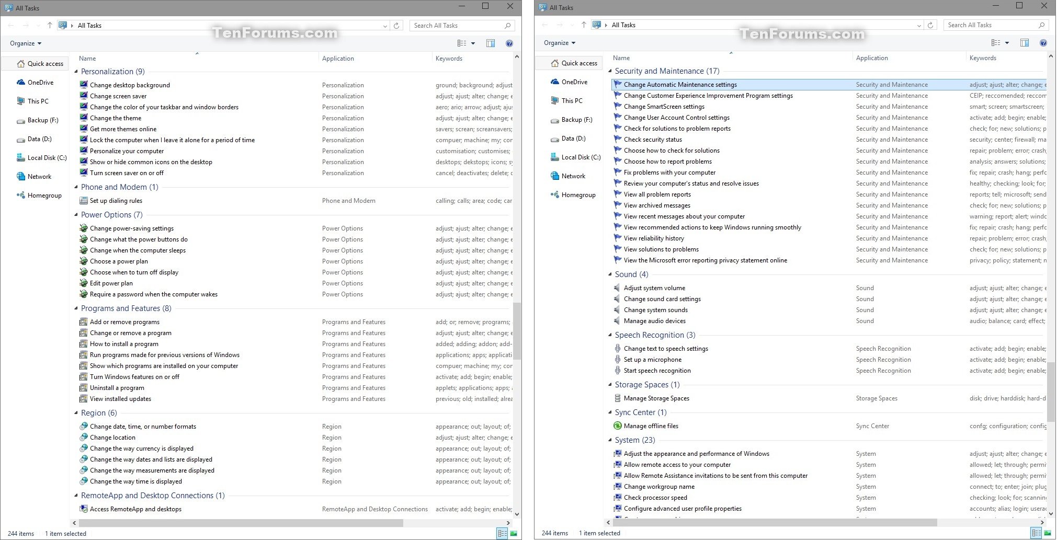Click 'Change what the power buttons do'

[139, 239]
